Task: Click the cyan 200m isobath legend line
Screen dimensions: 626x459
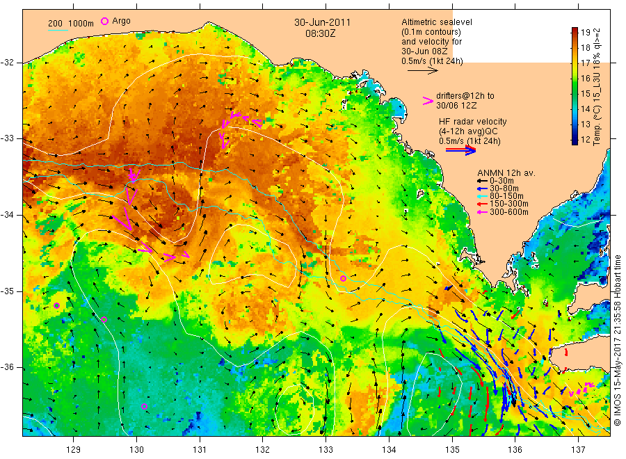Action: pyautogui.click(x=58, y=30)
